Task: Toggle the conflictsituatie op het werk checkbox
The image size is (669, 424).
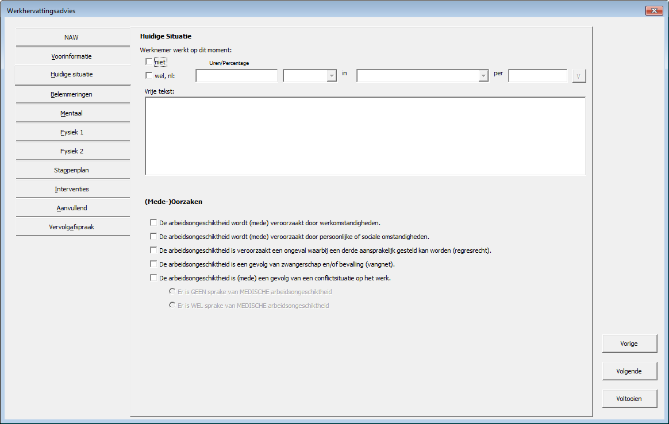Action: tap(153, 277)
